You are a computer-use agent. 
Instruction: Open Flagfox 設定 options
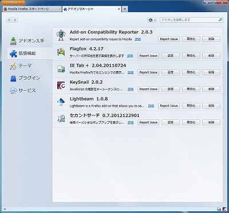click(171, 56)
